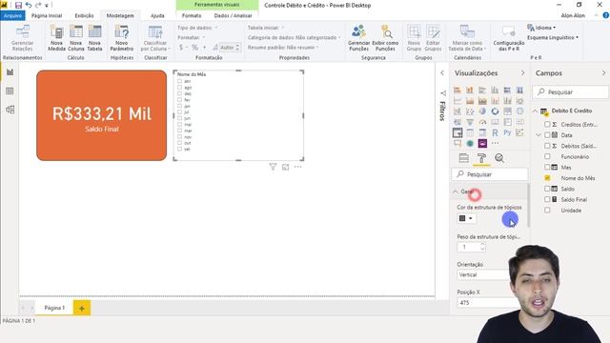Open the Esquema Linguístico dropdown
Viewport: 610px width, 343px height.
[x=553, y=38]
